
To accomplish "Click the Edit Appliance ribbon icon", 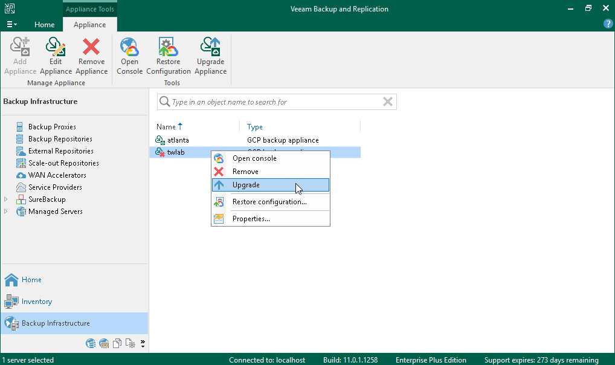I will pos(56,47).
